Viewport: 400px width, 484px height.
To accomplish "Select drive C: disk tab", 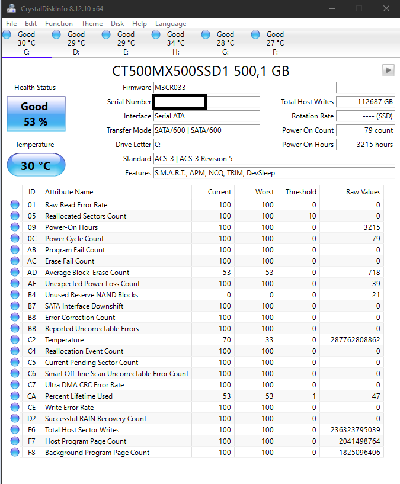I will coord(26,43).
